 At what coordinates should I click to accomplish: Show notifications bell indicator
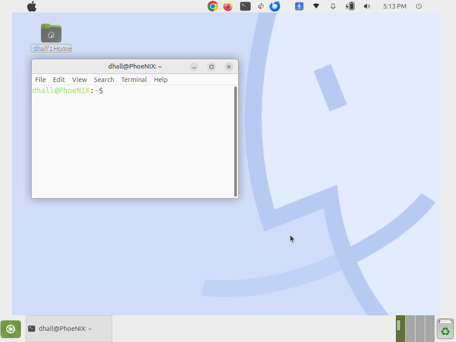333,6
